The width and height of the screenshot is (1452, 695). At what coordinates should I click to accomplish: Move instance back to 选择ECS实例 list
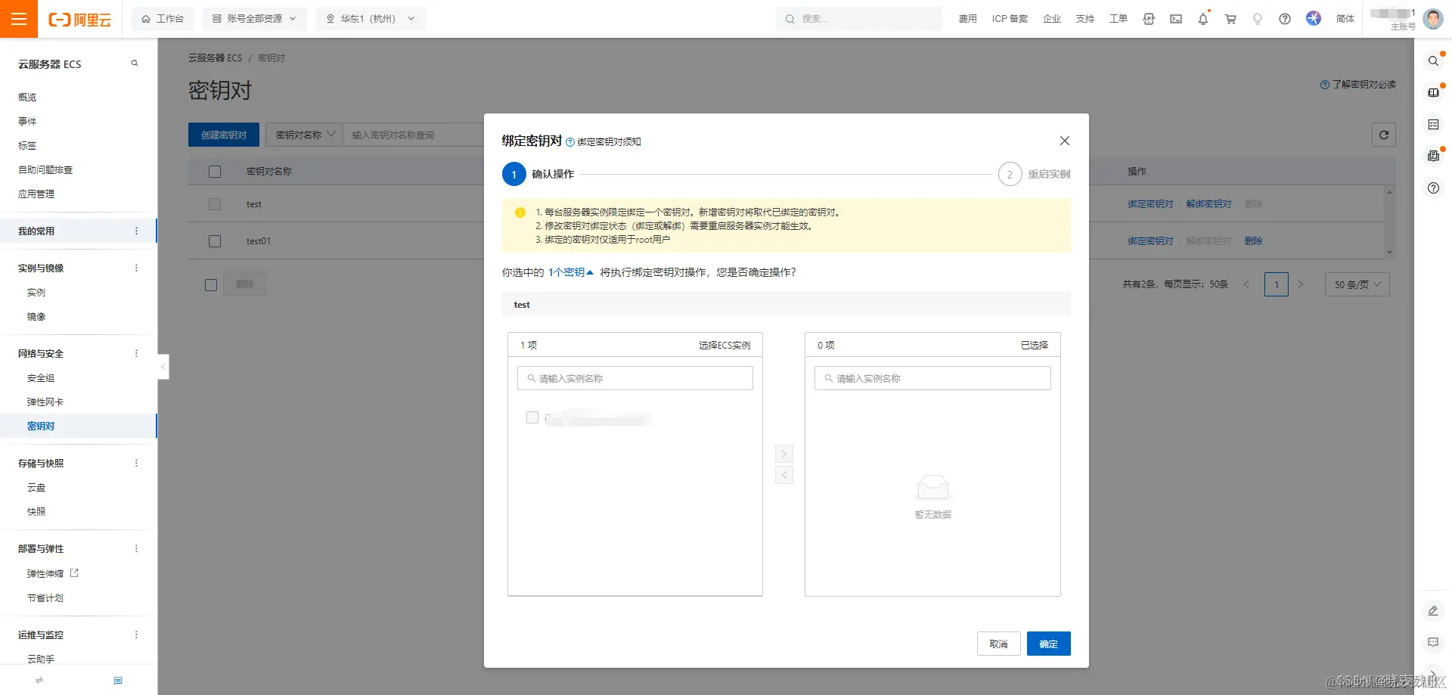[x=784, y=475]
